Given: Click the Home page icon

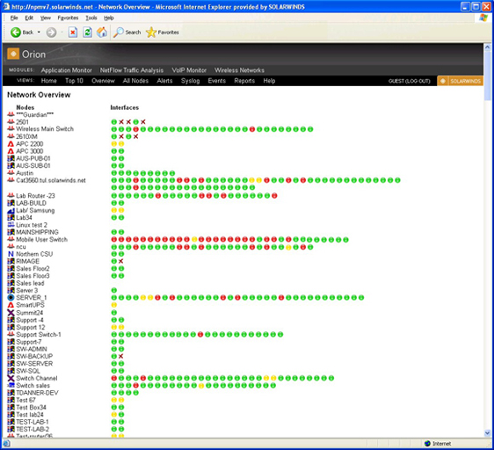Looking at the screenshot, I should coord(102,33).
